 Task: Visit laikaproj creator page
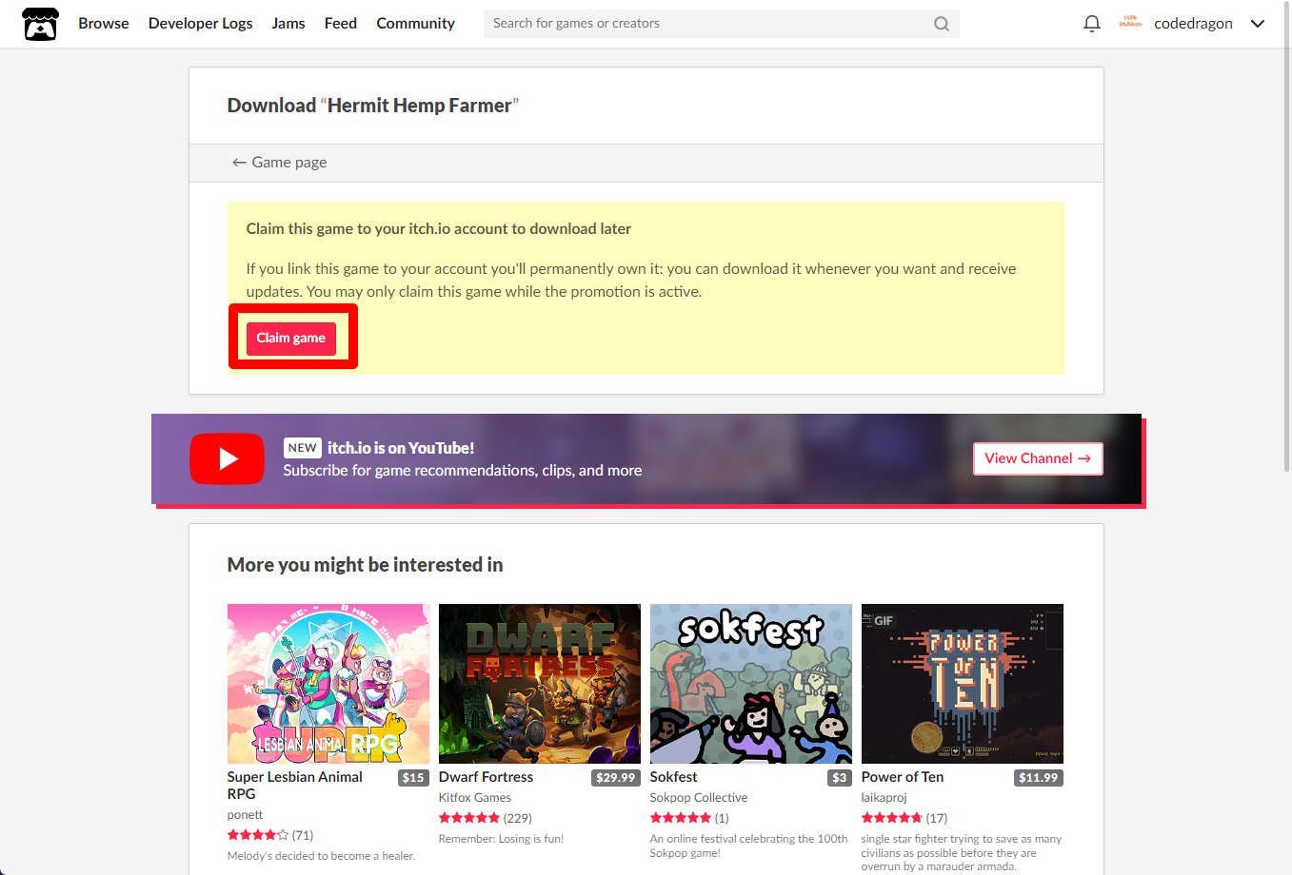885,798
